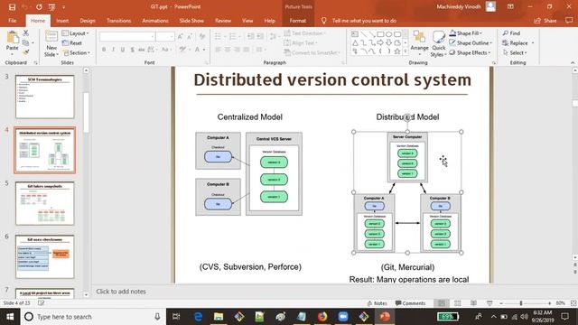Open the Shape Outline dropdown
This screenshot has width=578, height=325.
pyautogui.click(x=471, y=43)
